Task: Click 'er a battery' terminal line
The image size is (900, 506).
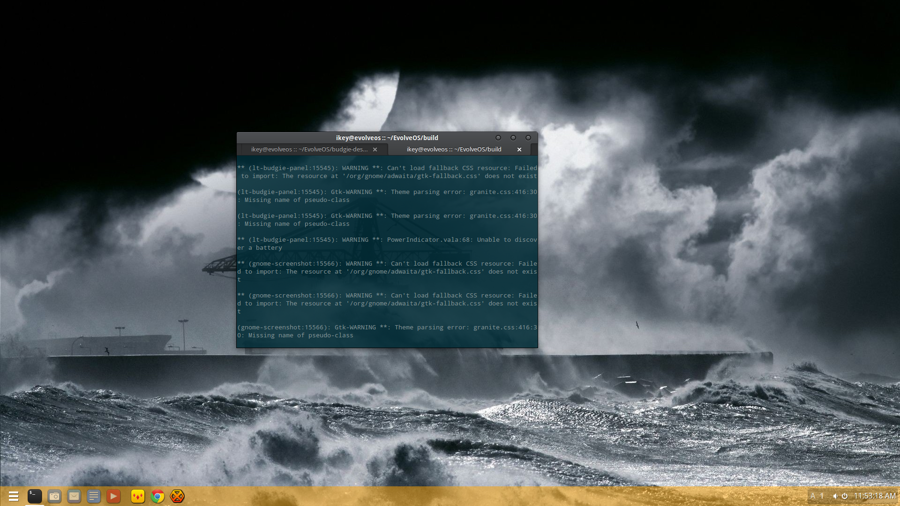Action: coord(260,248)
